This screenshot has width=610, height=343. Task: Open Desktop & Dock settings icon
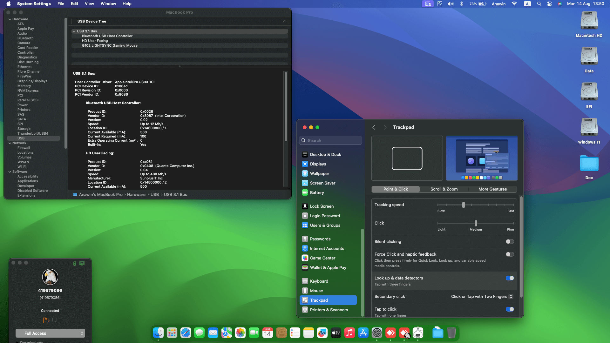305,155
